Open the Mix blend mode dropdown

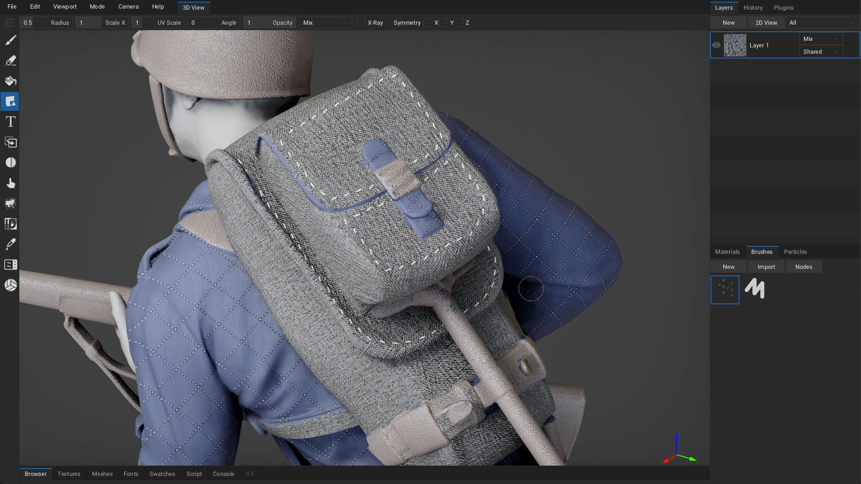(x=821, y=39)
